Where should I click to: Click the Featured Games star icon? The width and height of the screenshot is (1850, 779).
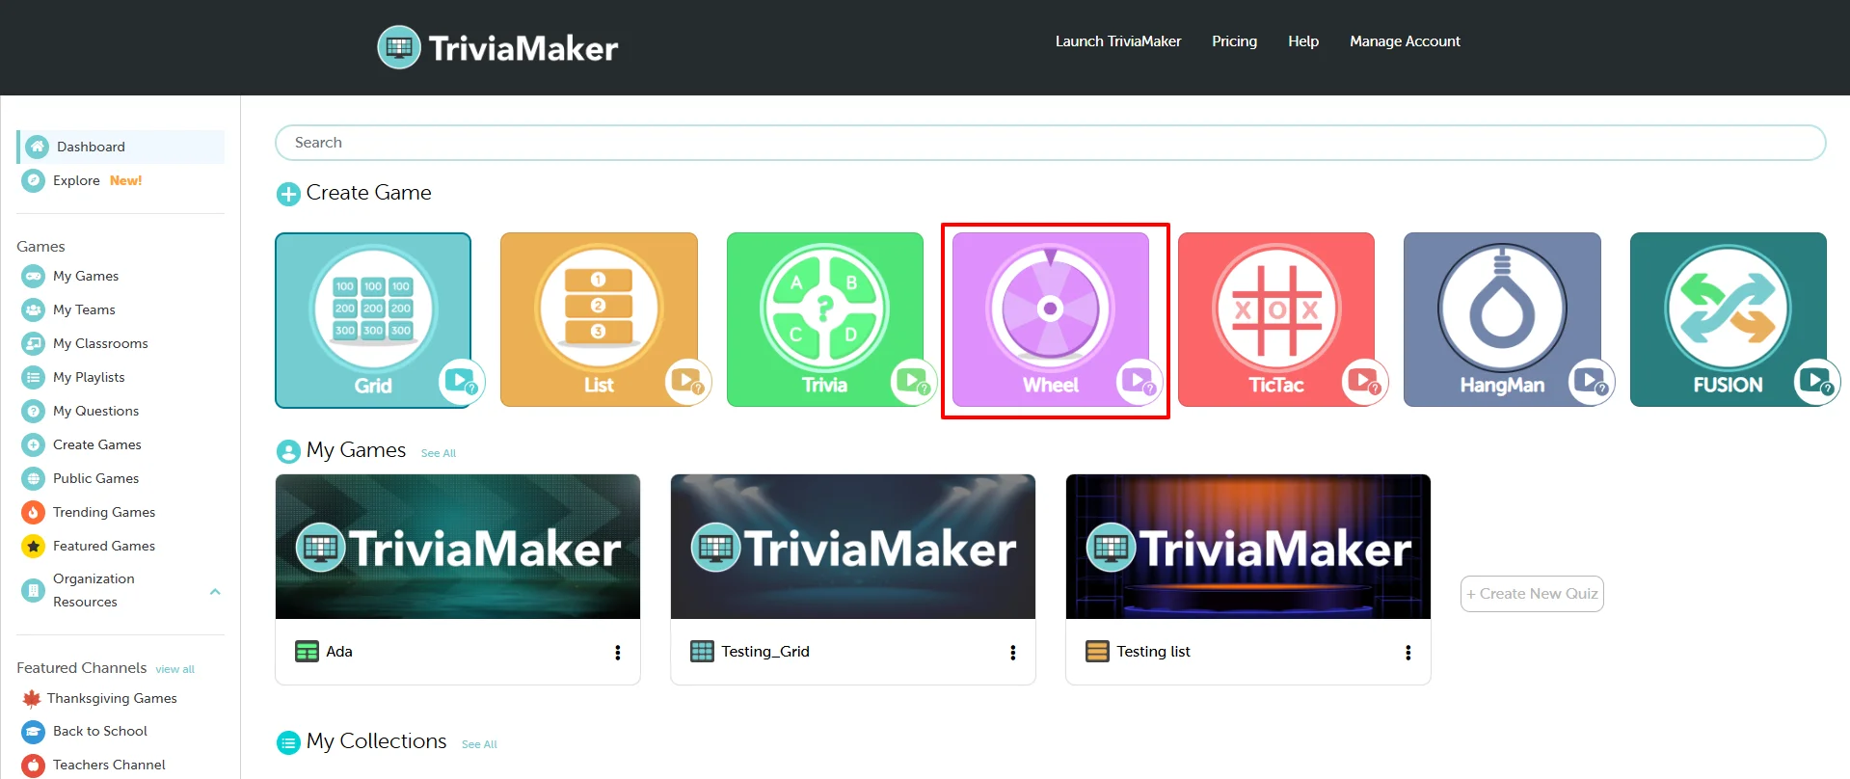click(x=34, y=546)
